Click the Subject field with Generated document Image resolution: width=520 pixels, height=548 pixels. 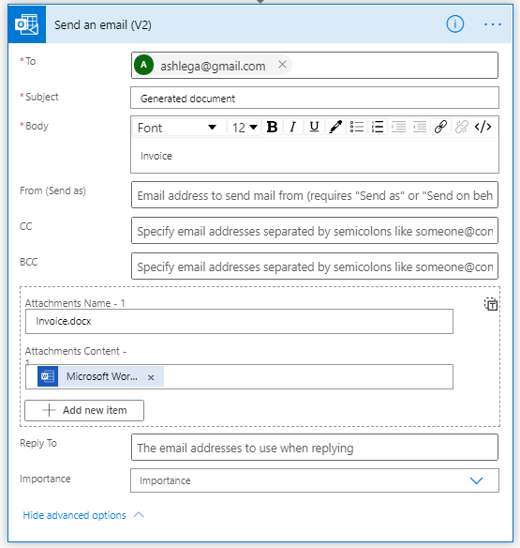315,99
